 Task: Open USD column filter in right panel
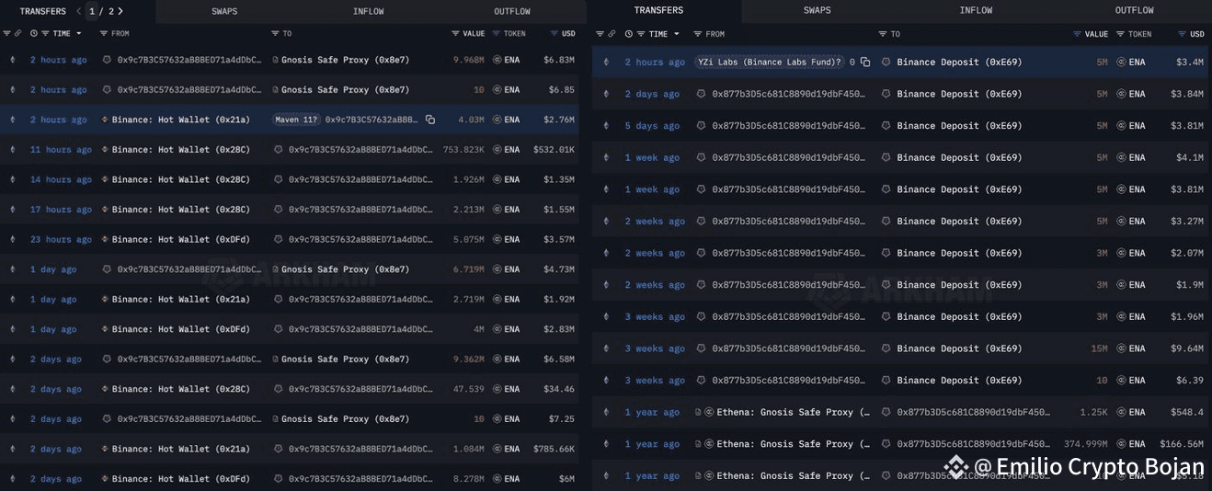coord(1182,34)
